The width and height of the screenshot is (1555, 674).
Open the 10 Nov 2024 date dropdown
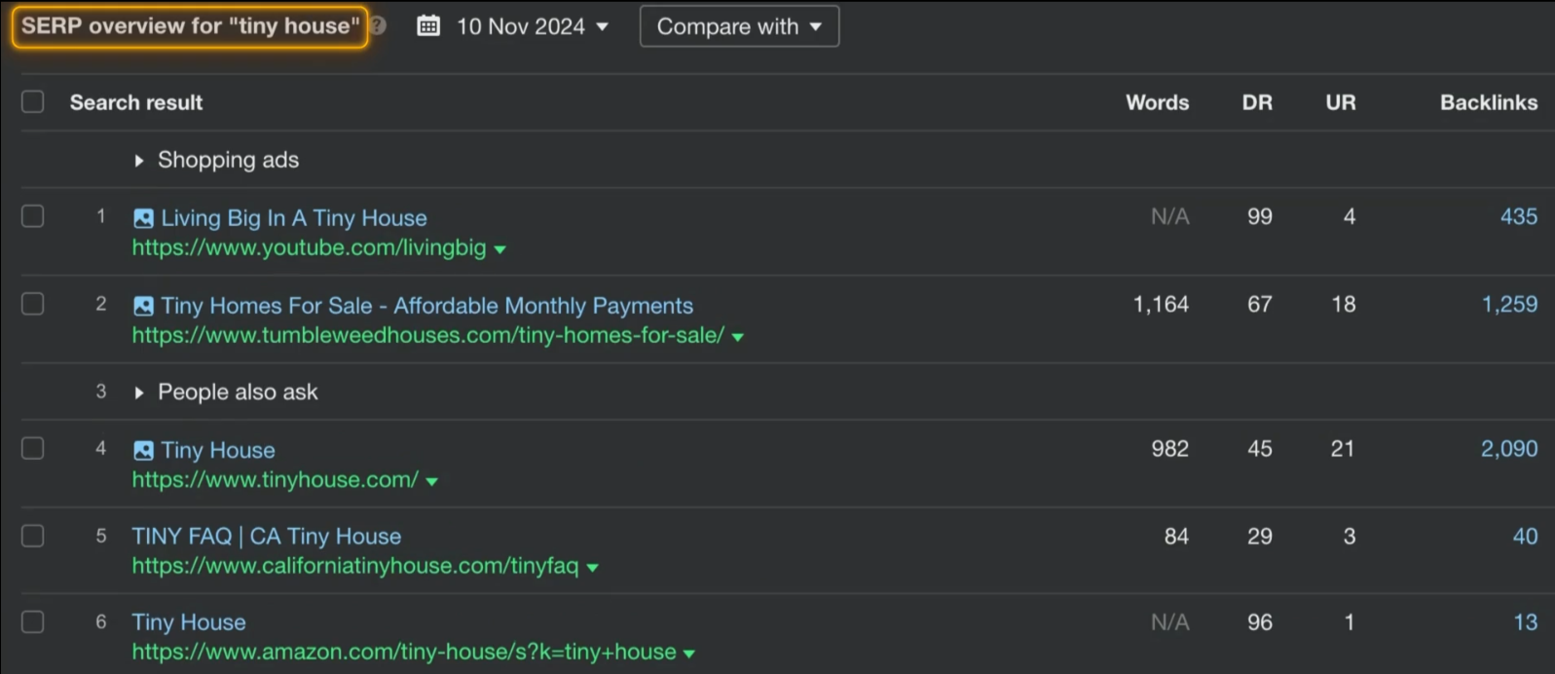(x=533, y=26)
